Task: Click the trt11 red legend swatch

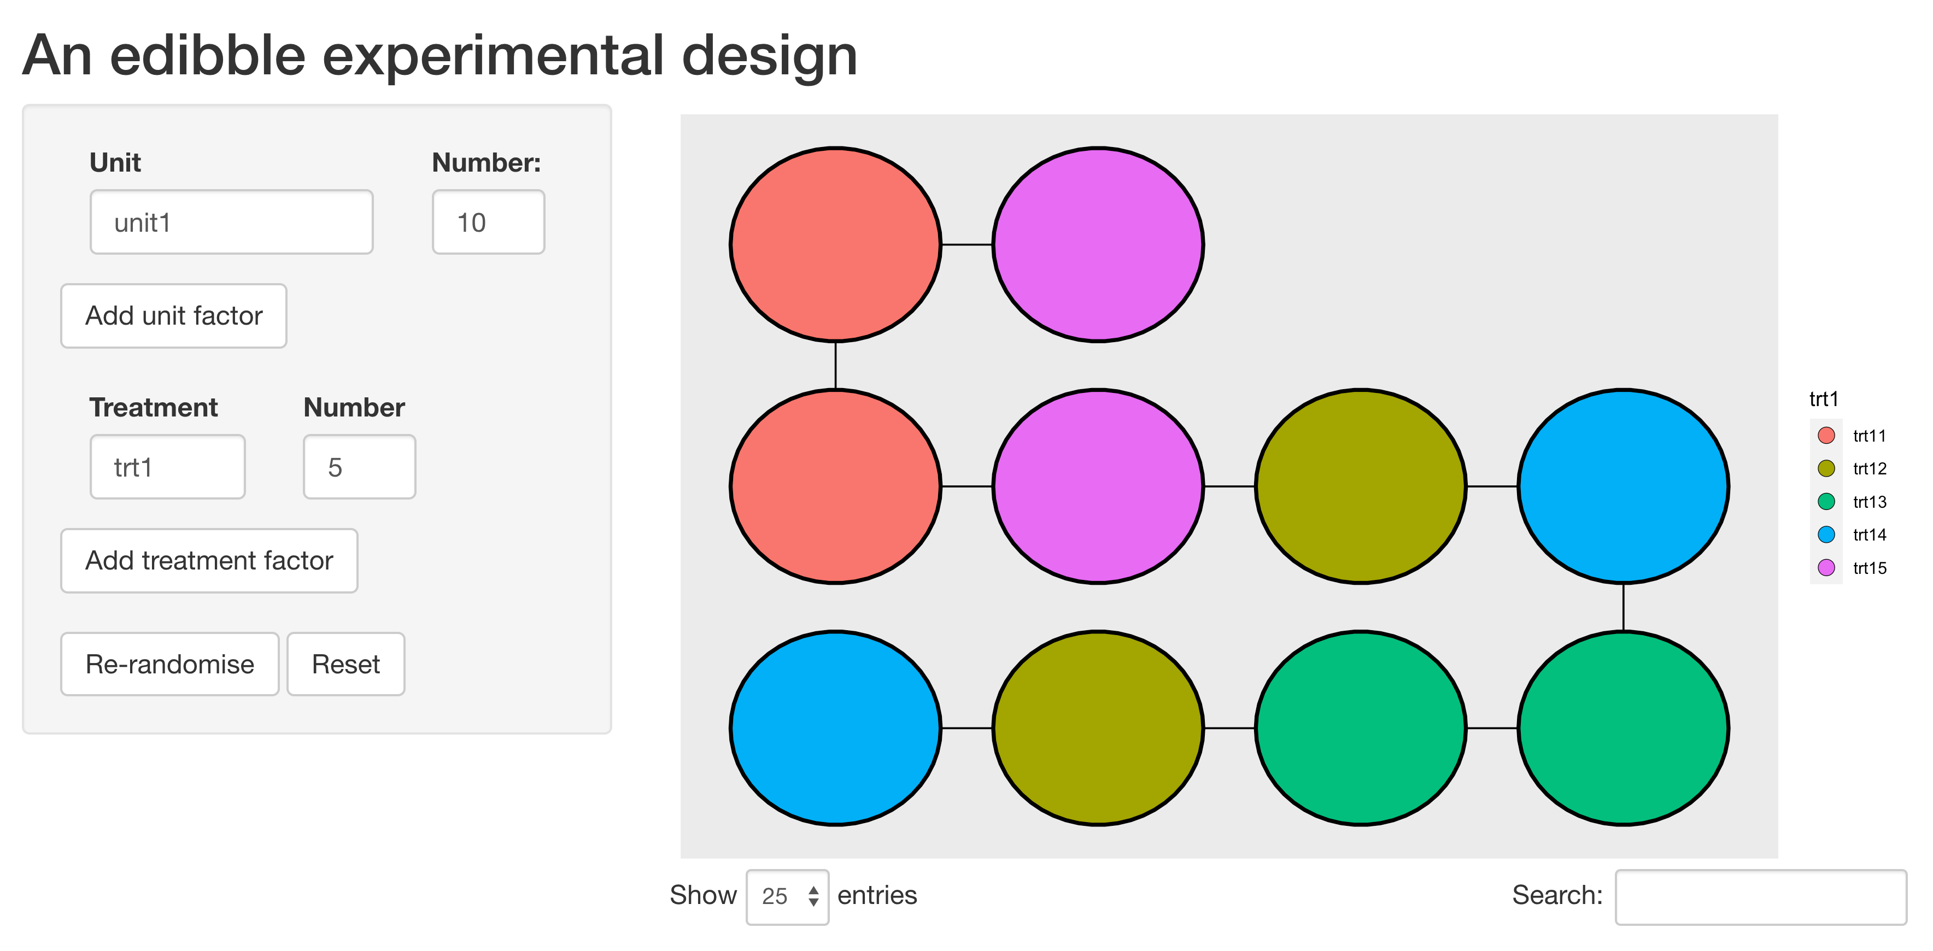Action: (1826, 436)
